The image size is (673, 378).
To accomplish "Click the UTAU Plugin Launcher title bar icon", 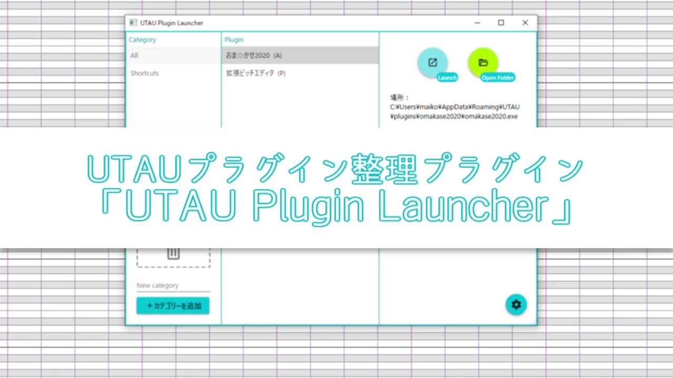I will click(x=133, y=23).
